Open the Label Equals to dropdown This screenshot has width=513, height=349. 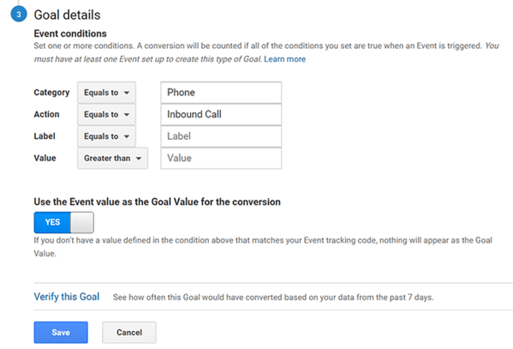coord(107,136)
